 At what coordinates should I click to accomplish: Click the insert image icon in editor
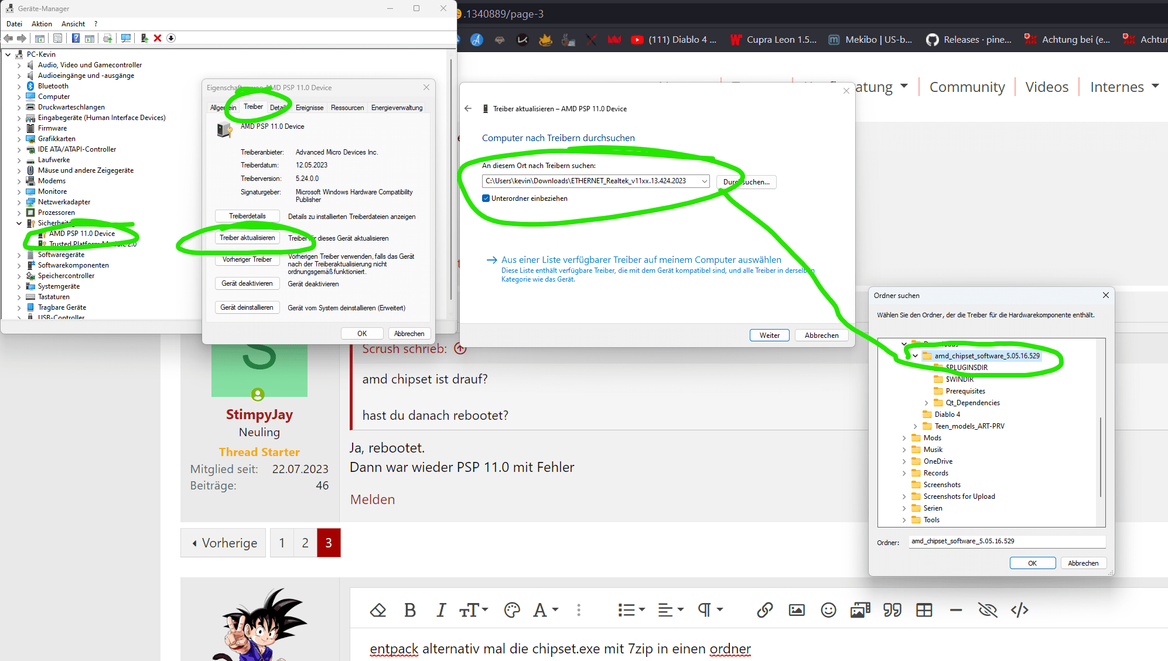(x=797, y=610)
